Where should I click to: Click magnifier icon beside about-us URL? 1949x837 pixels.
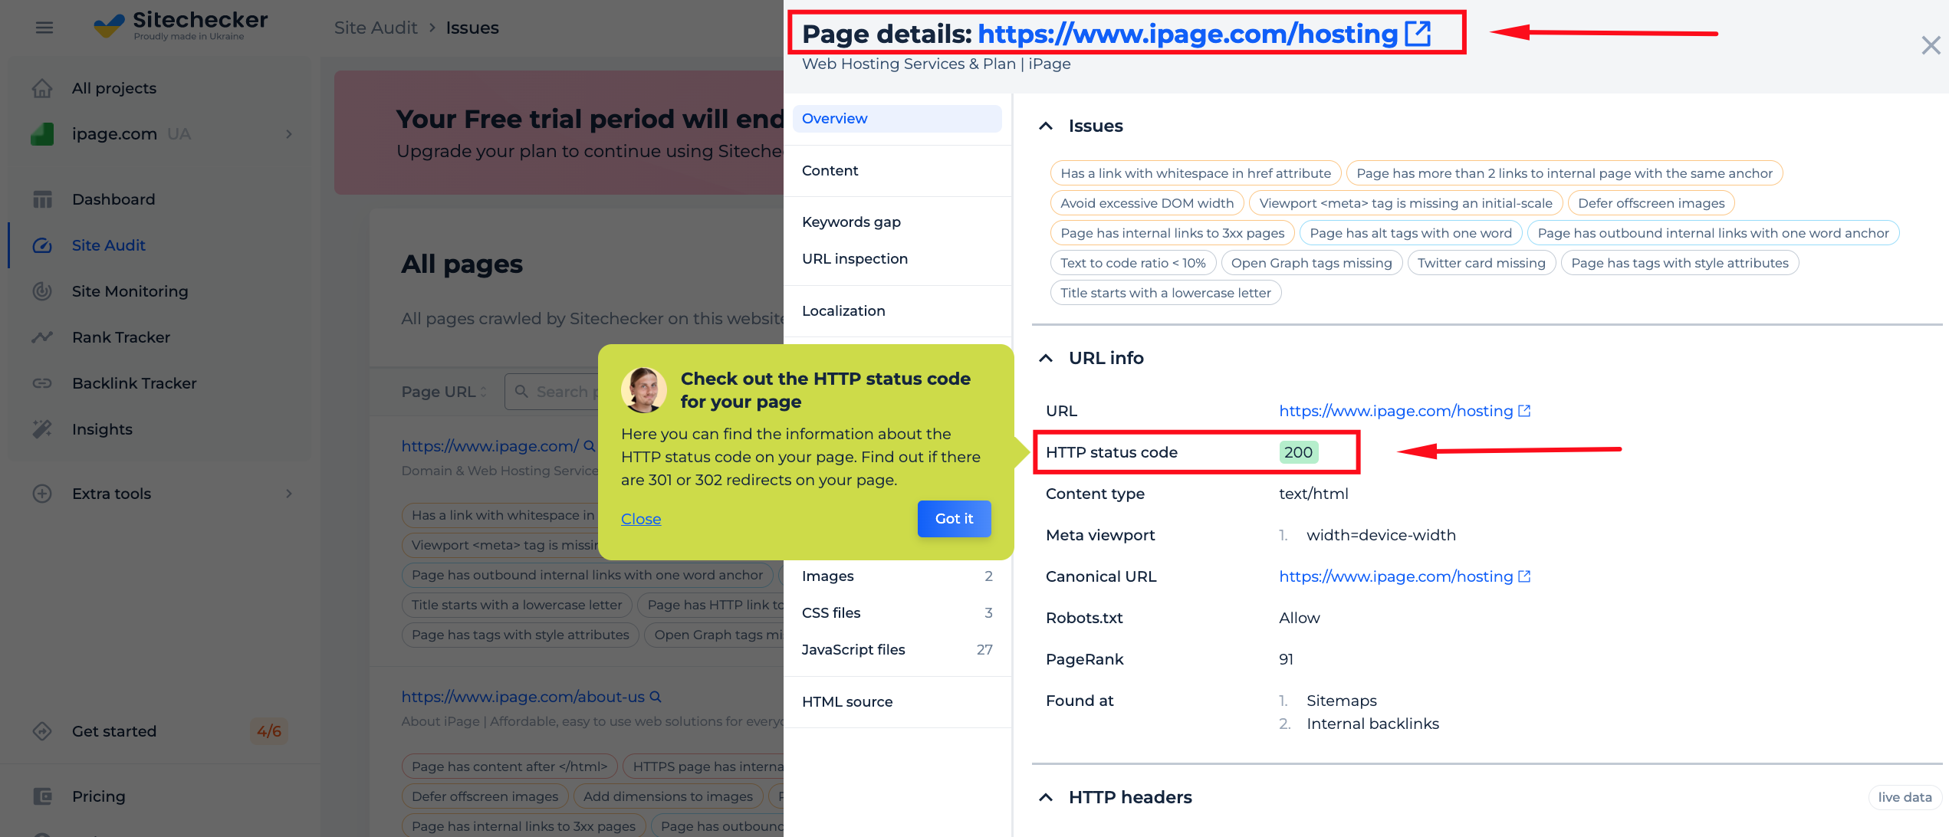tap(656, 697)
